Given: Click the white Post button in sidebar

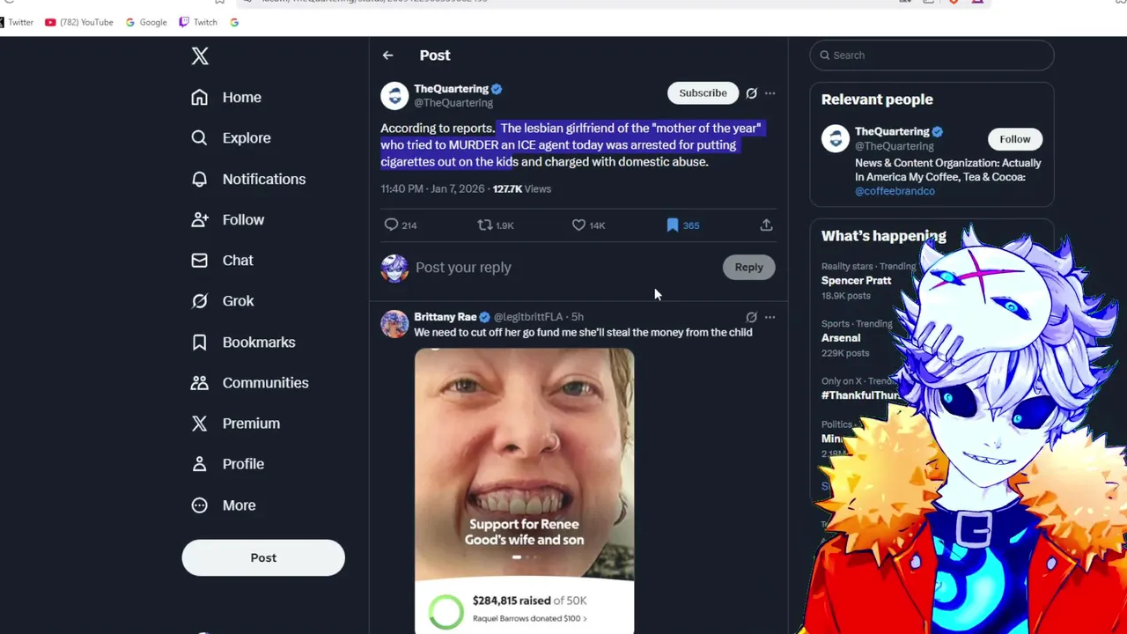Looking at the screenshot, I should click(263, 557).
